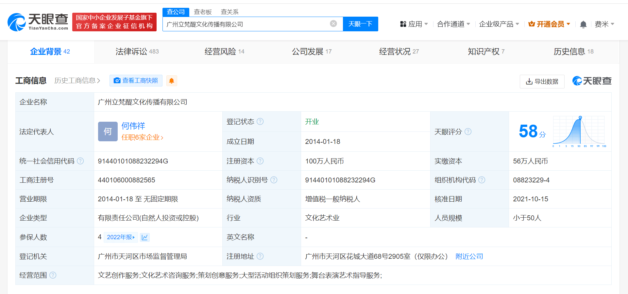Click help icon beside 组织机构代码
The image size is (628, 294).
click(482, 180)
